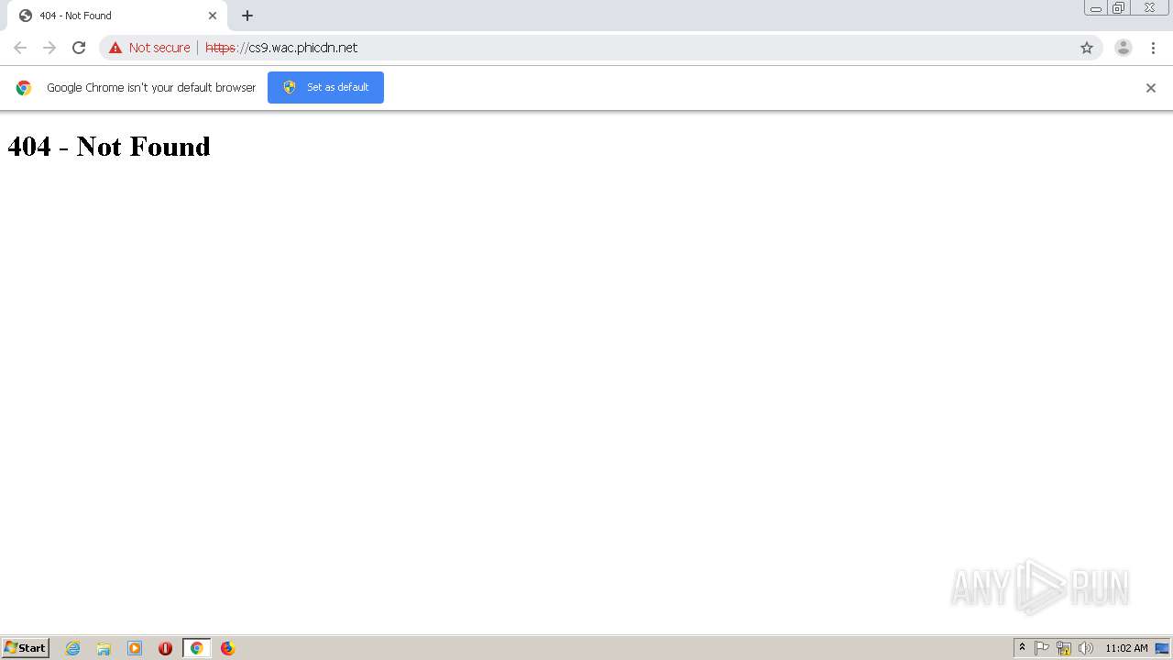Launch Firefox from the taskbar

(x=227, y=648)
